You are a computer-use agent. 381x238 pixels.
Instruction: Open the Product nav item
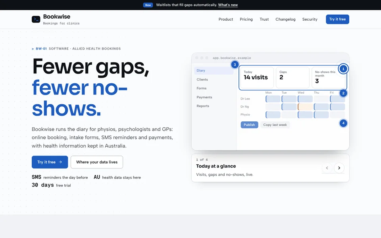[x=226, y=19]
